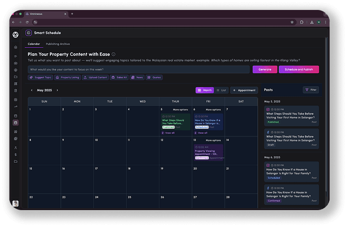This screenshot has width=347, height=227.
Task: Click the user avatar photo in sidebar
Action: tap(15, 203)
